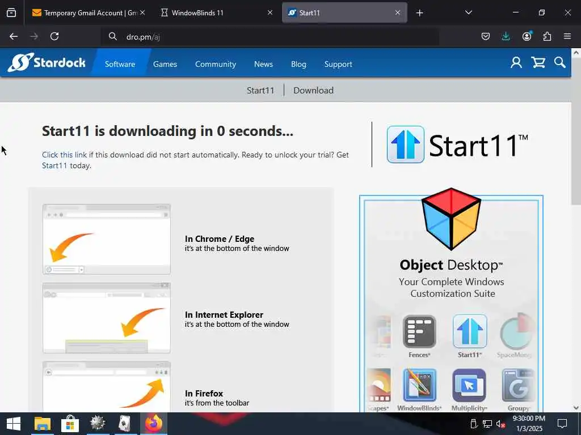Close the WindowBlinds 11 tab
The image size is (581, 435).
270,13
